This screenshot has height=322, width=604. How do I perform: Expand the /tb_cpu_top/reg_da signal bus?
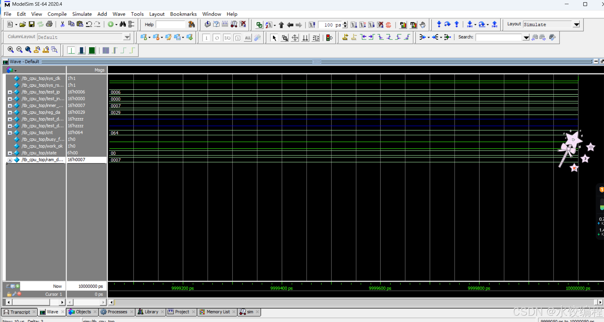(10, 112)
